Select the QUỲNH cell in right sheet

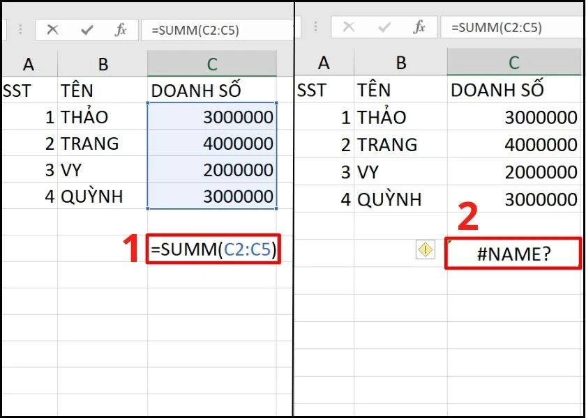400,199
